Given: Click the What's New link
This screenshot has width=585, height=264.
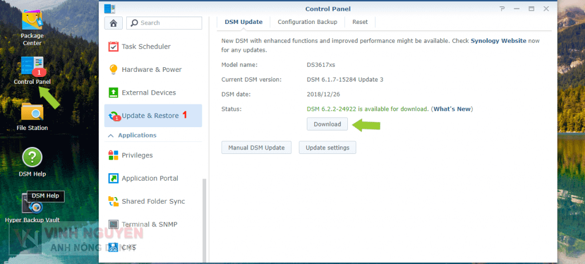Looking at the screenshot, I should pyautogui.click(x=451, y=109).
